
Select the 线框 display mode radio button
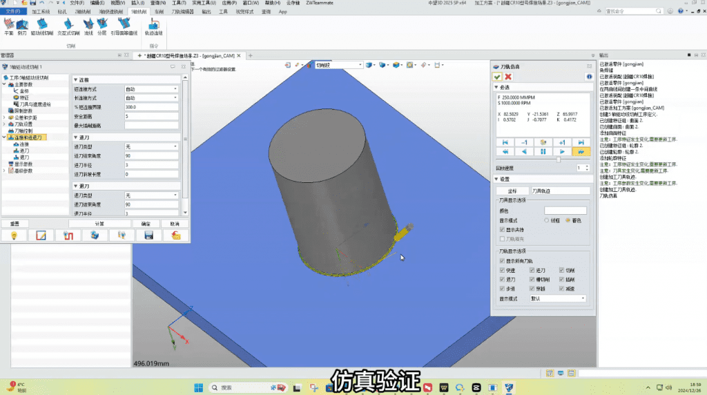coord(547,220)
